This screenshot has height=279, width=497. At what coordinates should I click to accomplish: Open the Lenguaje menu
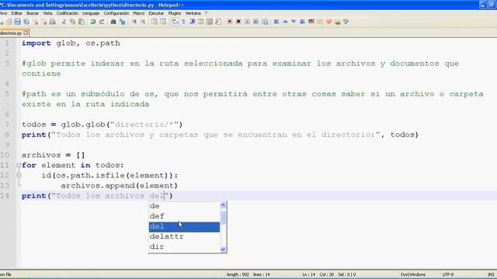click(91, 13)
